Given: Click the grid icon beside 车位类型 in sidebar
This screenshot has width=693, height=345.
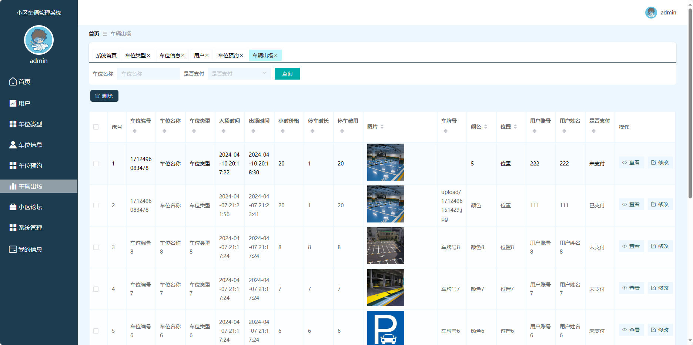Looking at the screenshot, I should pos(13,124).
